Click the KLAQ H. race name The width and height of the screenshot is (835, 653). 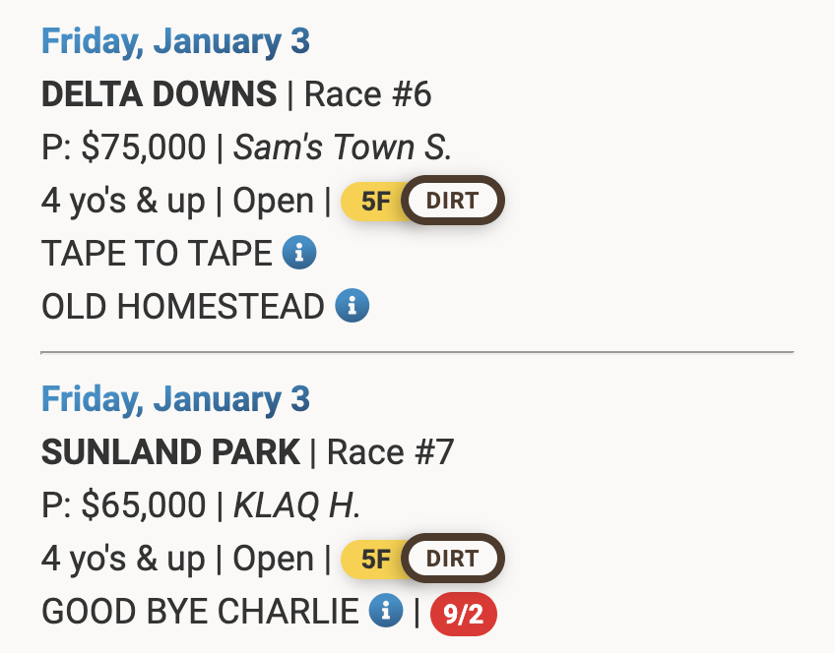click(296, 505)
